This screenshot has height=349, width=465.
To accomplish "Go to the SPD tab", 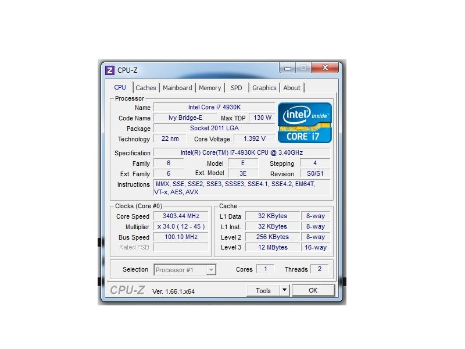I will pyautogui.click(x=237, y=88).
